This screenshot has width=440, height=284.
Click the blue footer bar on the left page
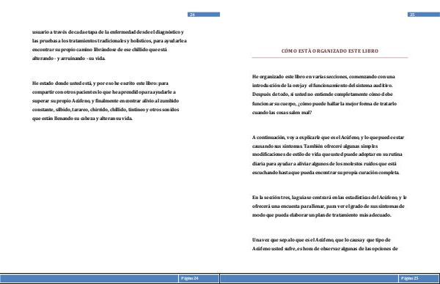click(110, 278)
